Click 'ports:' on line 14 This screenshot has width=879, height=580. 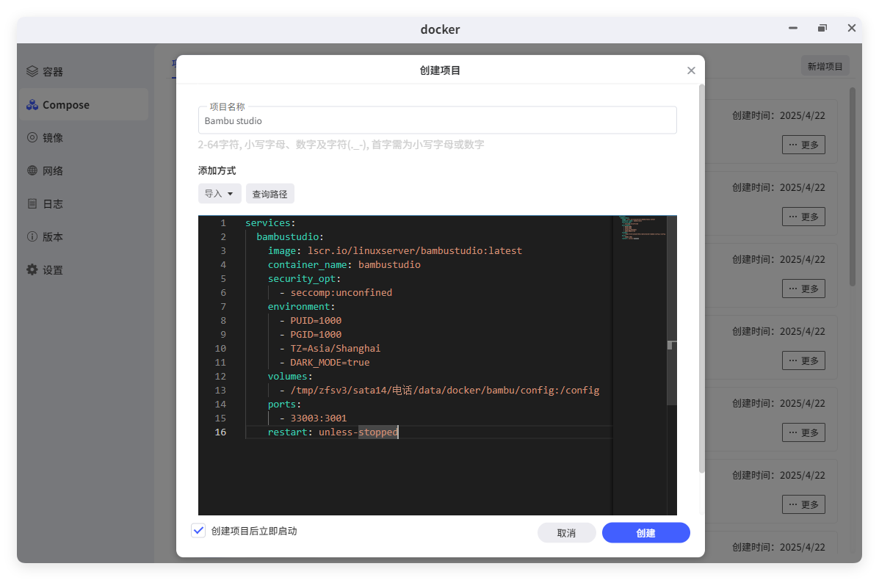click(284, 404)
